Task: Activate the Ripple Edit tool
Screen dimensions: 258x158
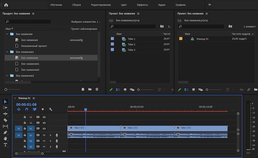Action: click(x=5, y=114)
